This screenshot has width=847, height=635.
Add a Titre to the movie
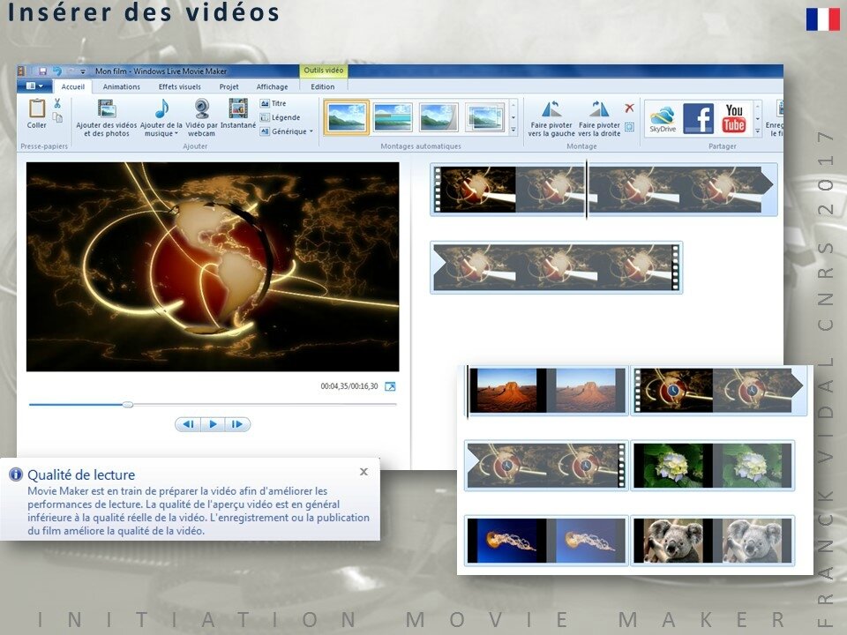coord(274,103)
